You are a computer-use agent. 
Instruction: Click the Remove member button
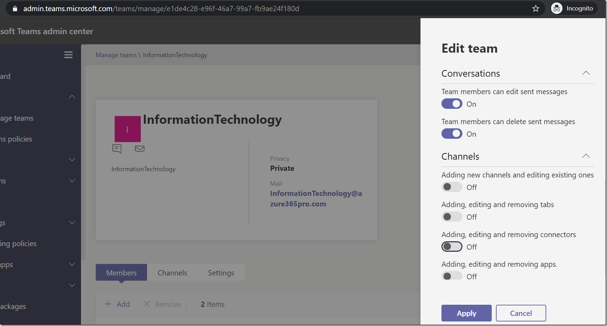tap(162, 304)
